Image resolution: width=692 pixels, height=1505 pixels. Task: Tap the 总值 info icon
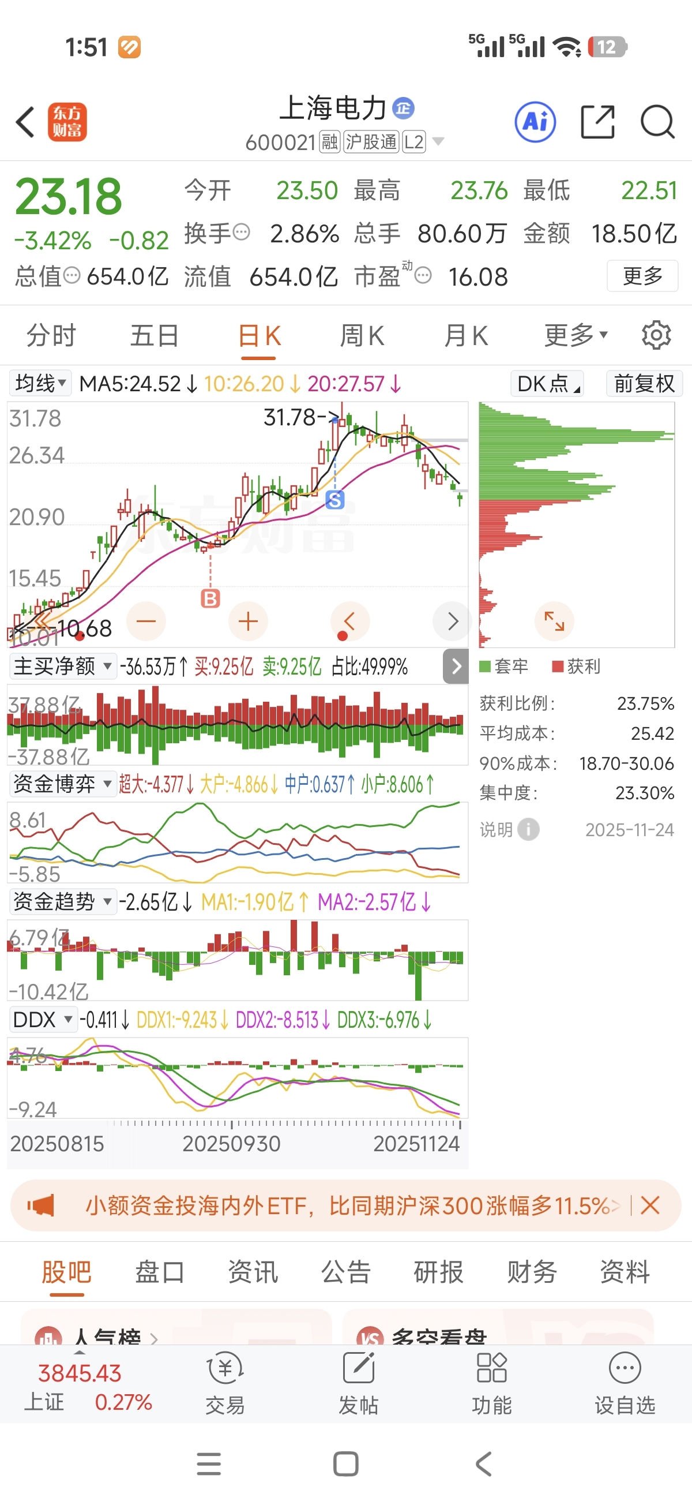tap(72, 275)
